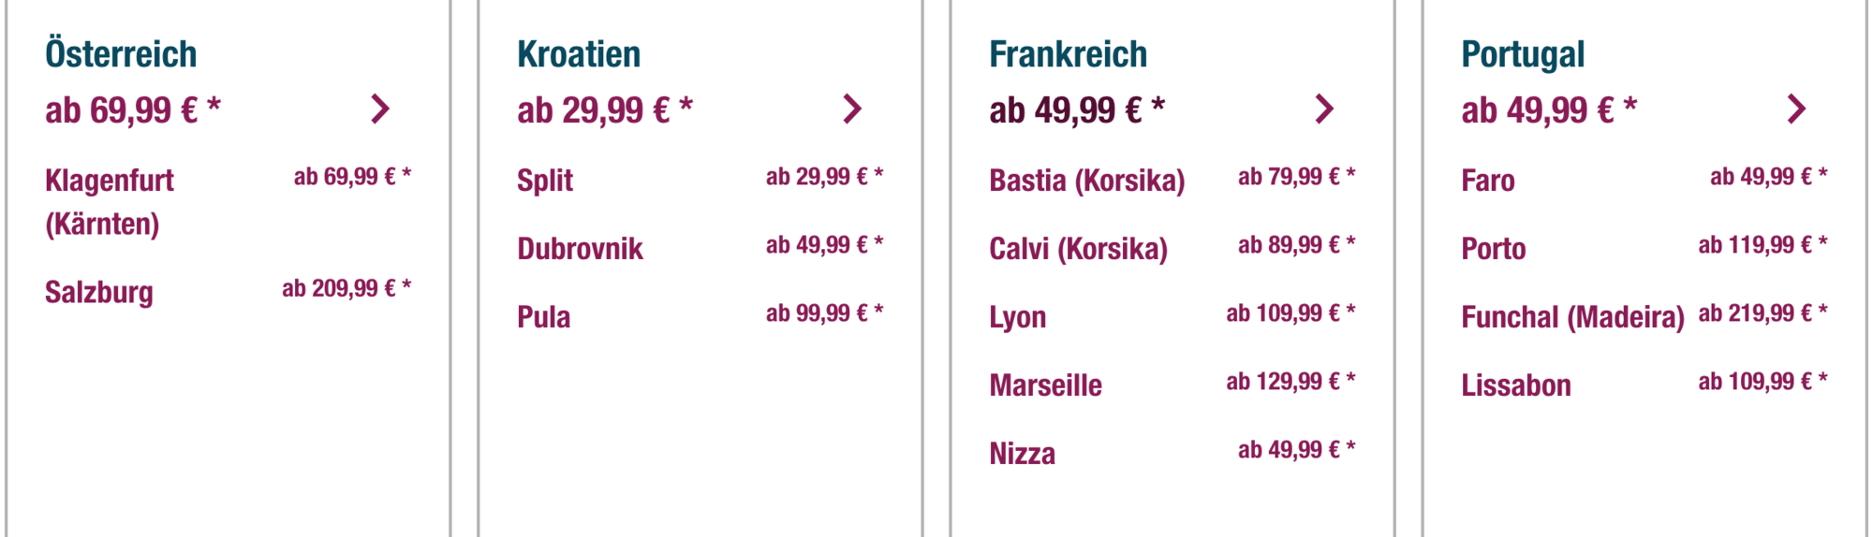The height and width of the screenshot is (537, 1873).
Task: Expand the Österreich chevron arrow
Action: coord(380,109)
